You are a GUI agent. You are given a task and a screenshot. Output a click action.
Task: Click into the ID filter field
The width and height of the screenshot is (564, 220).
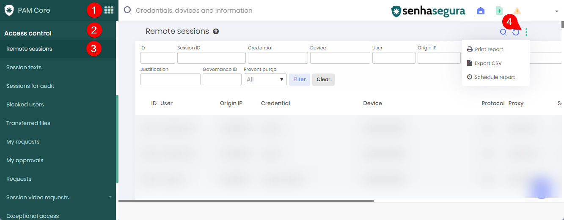pos(158,58)
